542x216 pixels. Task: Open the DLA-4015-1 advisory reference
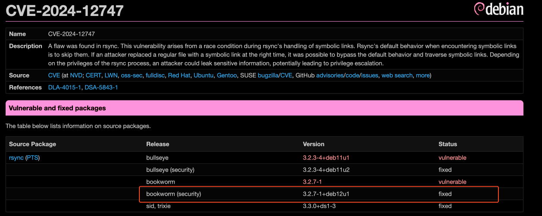(64, 88)
